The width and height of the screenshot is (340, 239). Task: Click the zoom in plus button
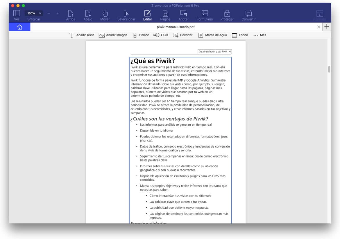pyautogui.click(x=58, y=13)
